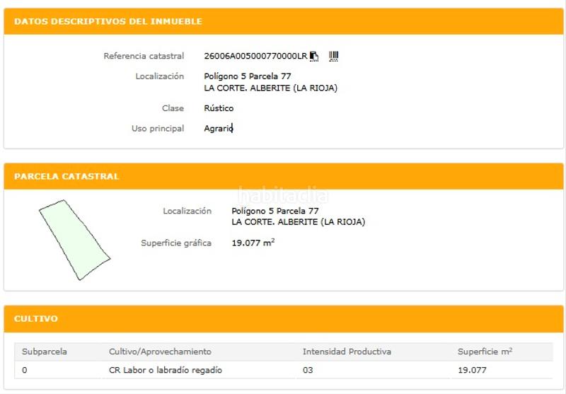Viewport: 566px width, 394px height.
Task: Click the barcode icon beside the reference
Action: tap(334, 56)
